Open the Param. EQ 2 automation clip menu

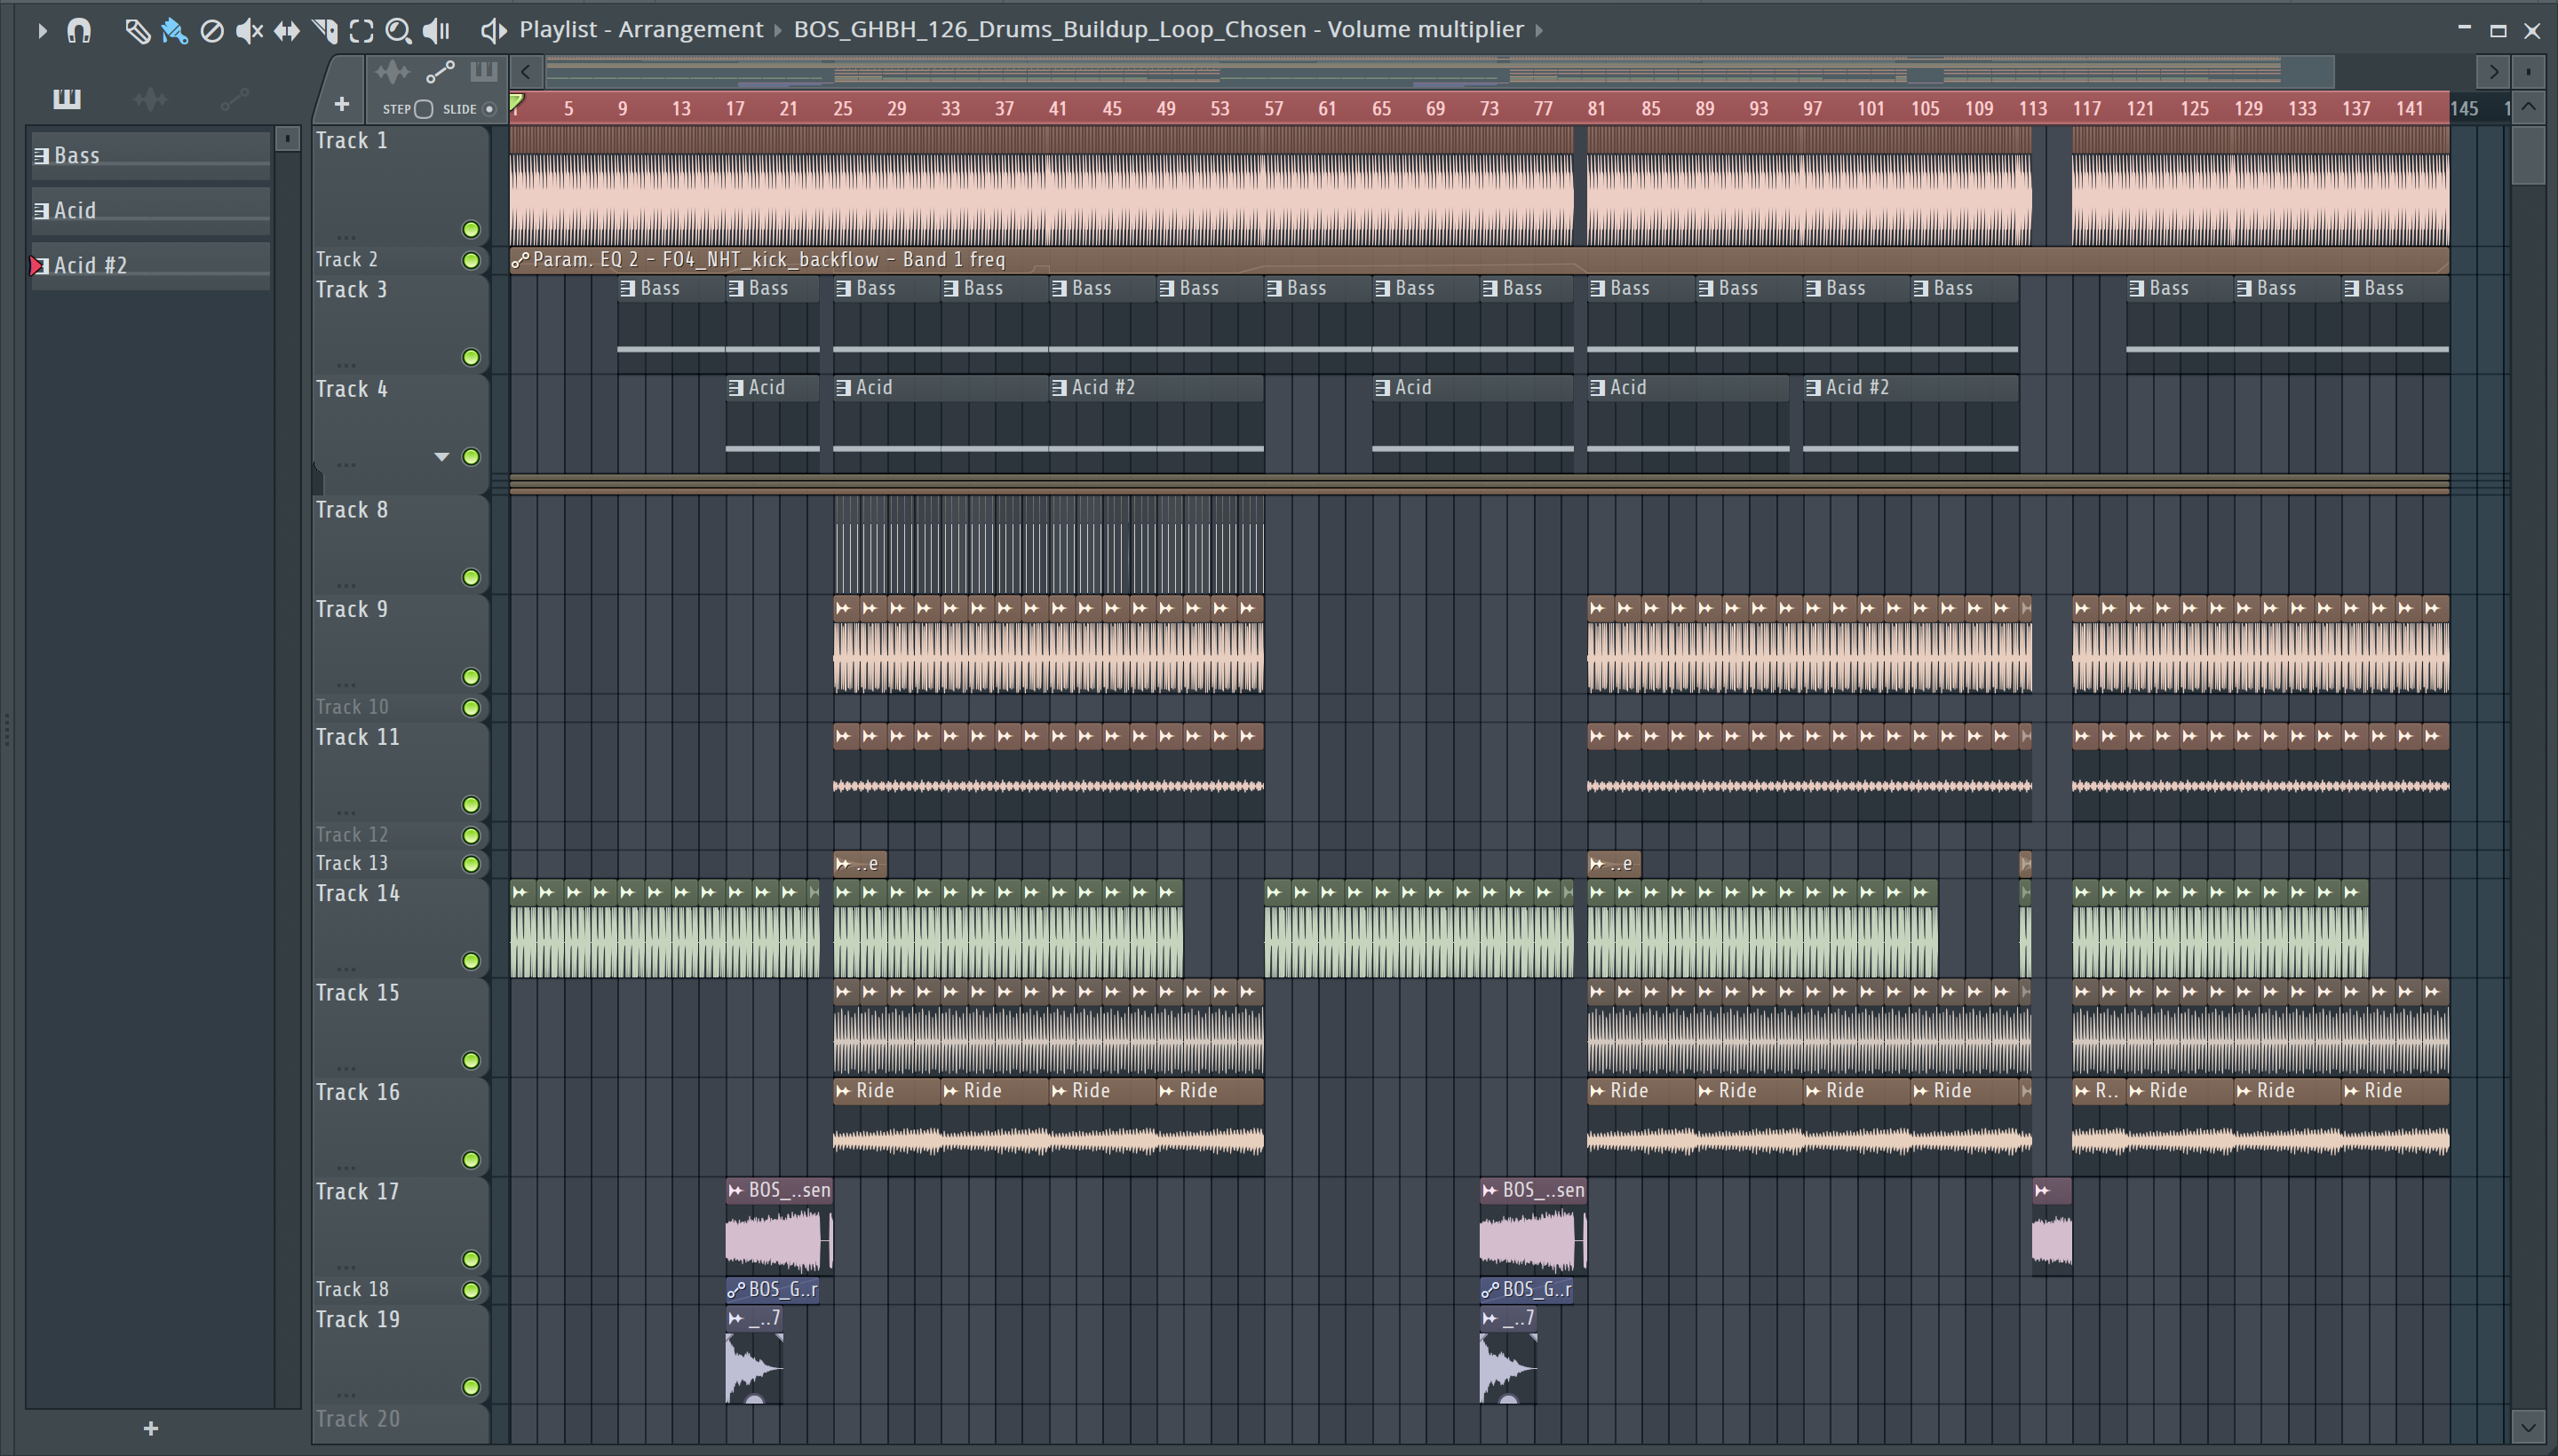click(x=520, y=260)
